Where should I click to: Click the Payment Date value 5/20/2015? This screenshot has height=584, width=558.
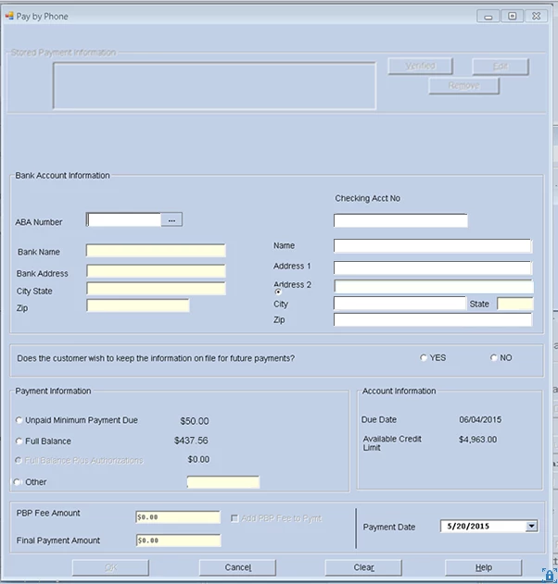pyautogui.click(x=468, y=526)
